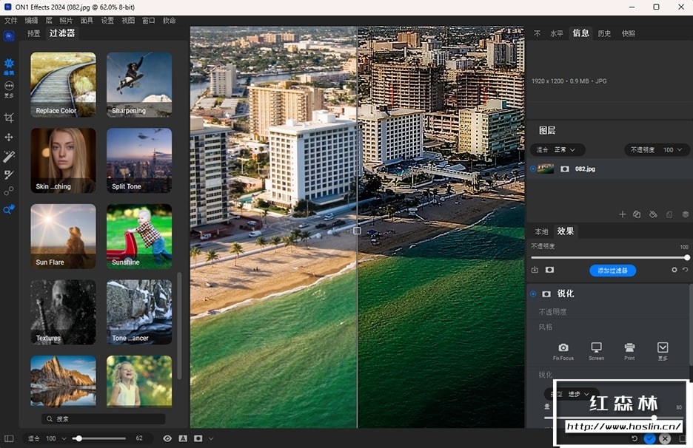Choose the Print sharpening style
This screenshot has height=448, width=693.
click(x=629, y=347)
